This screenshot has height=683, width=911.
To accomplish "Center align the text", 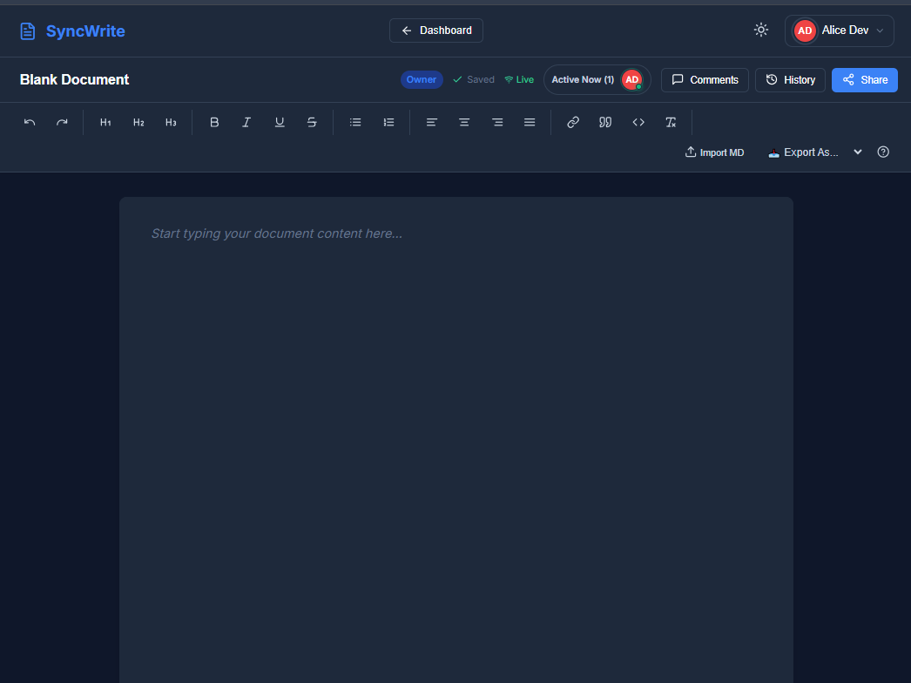I will click(464, 122).
